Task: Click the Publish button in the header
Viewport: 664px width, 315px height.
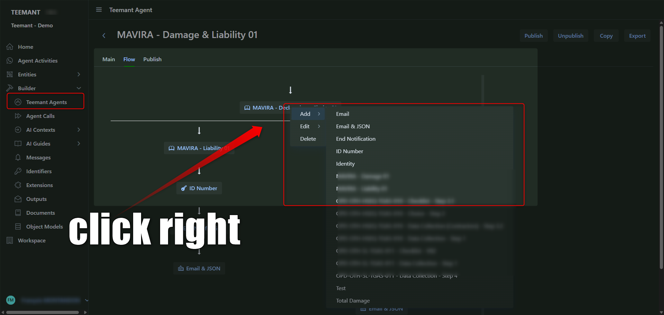Action: 534,36
